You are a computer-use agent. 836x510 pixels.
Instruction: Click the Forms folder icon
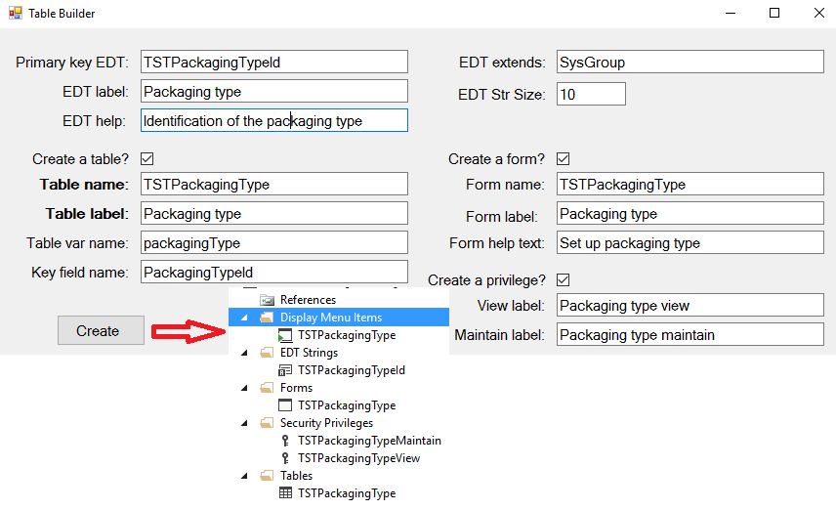point(267,388)
